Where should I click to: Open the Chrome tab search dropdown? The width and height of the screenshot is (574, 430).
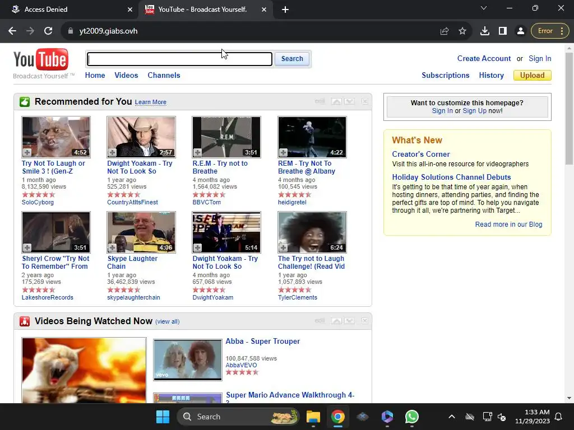tap(484, 8)
